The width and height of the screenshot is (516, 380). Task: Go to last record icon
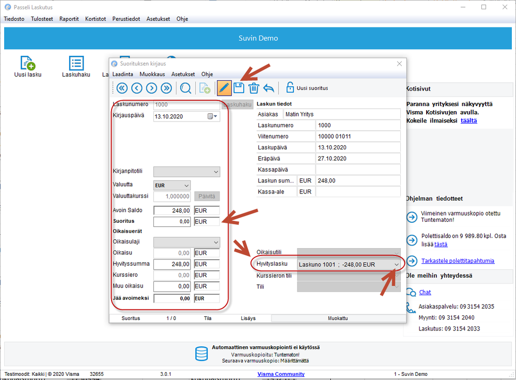tap(166, 88)
